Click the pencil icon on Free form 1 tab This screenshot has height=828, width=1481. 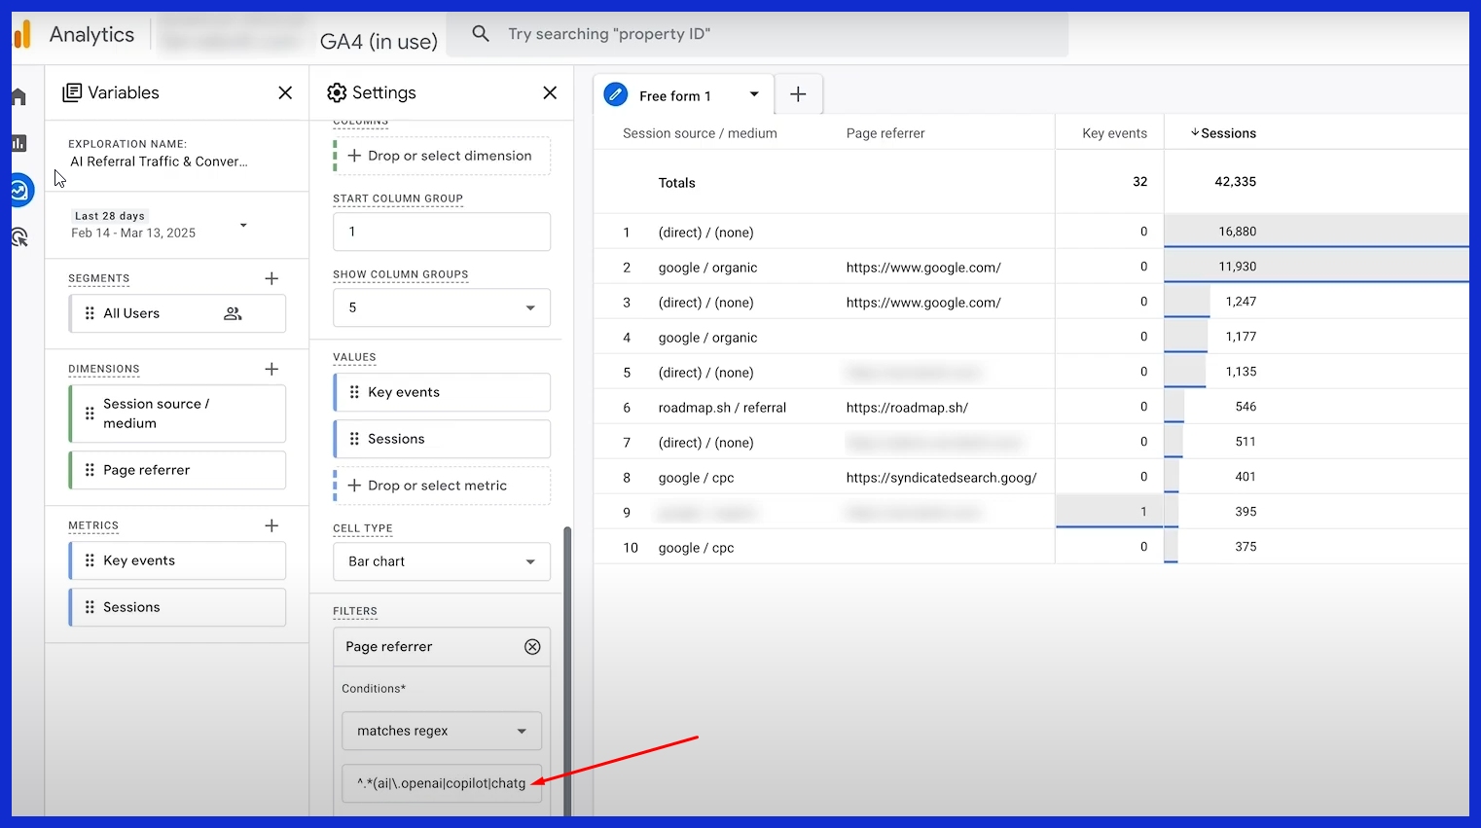click(616, 94)
